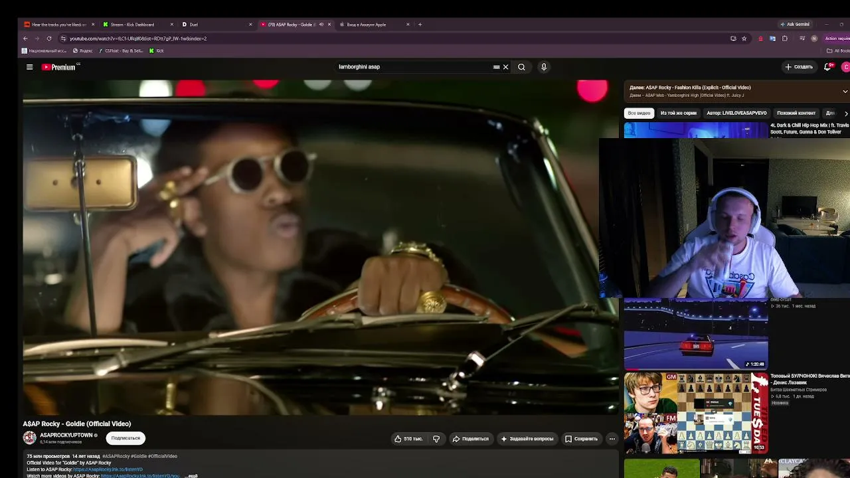Select the 'Из той же серии' filter chip
Screen dimensions: 850x478
point(679,113)
